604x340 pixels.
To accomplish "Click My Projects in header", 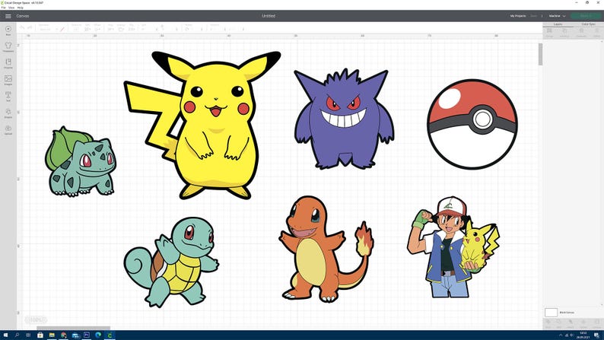I will click(518, 16).
